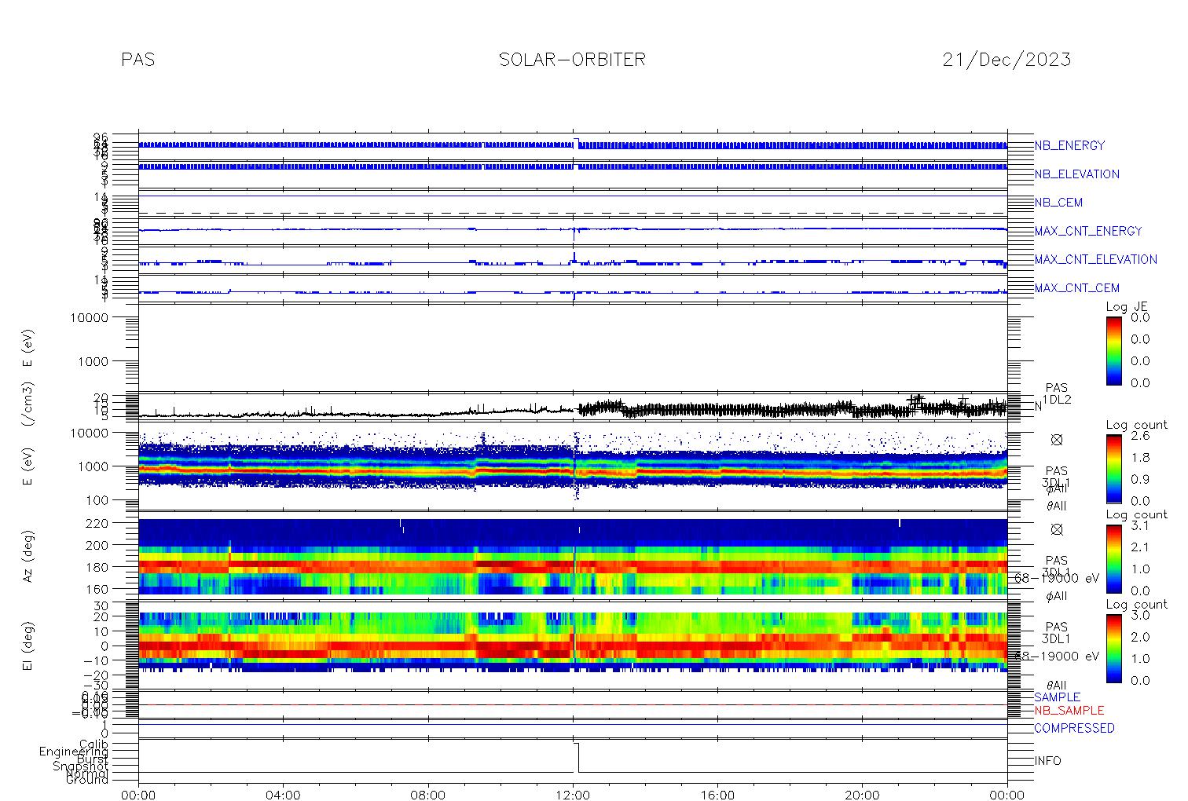The image size is (1188, 801).
Task: Click the NB_CEM label
Action: click(x=1058, y=203)
